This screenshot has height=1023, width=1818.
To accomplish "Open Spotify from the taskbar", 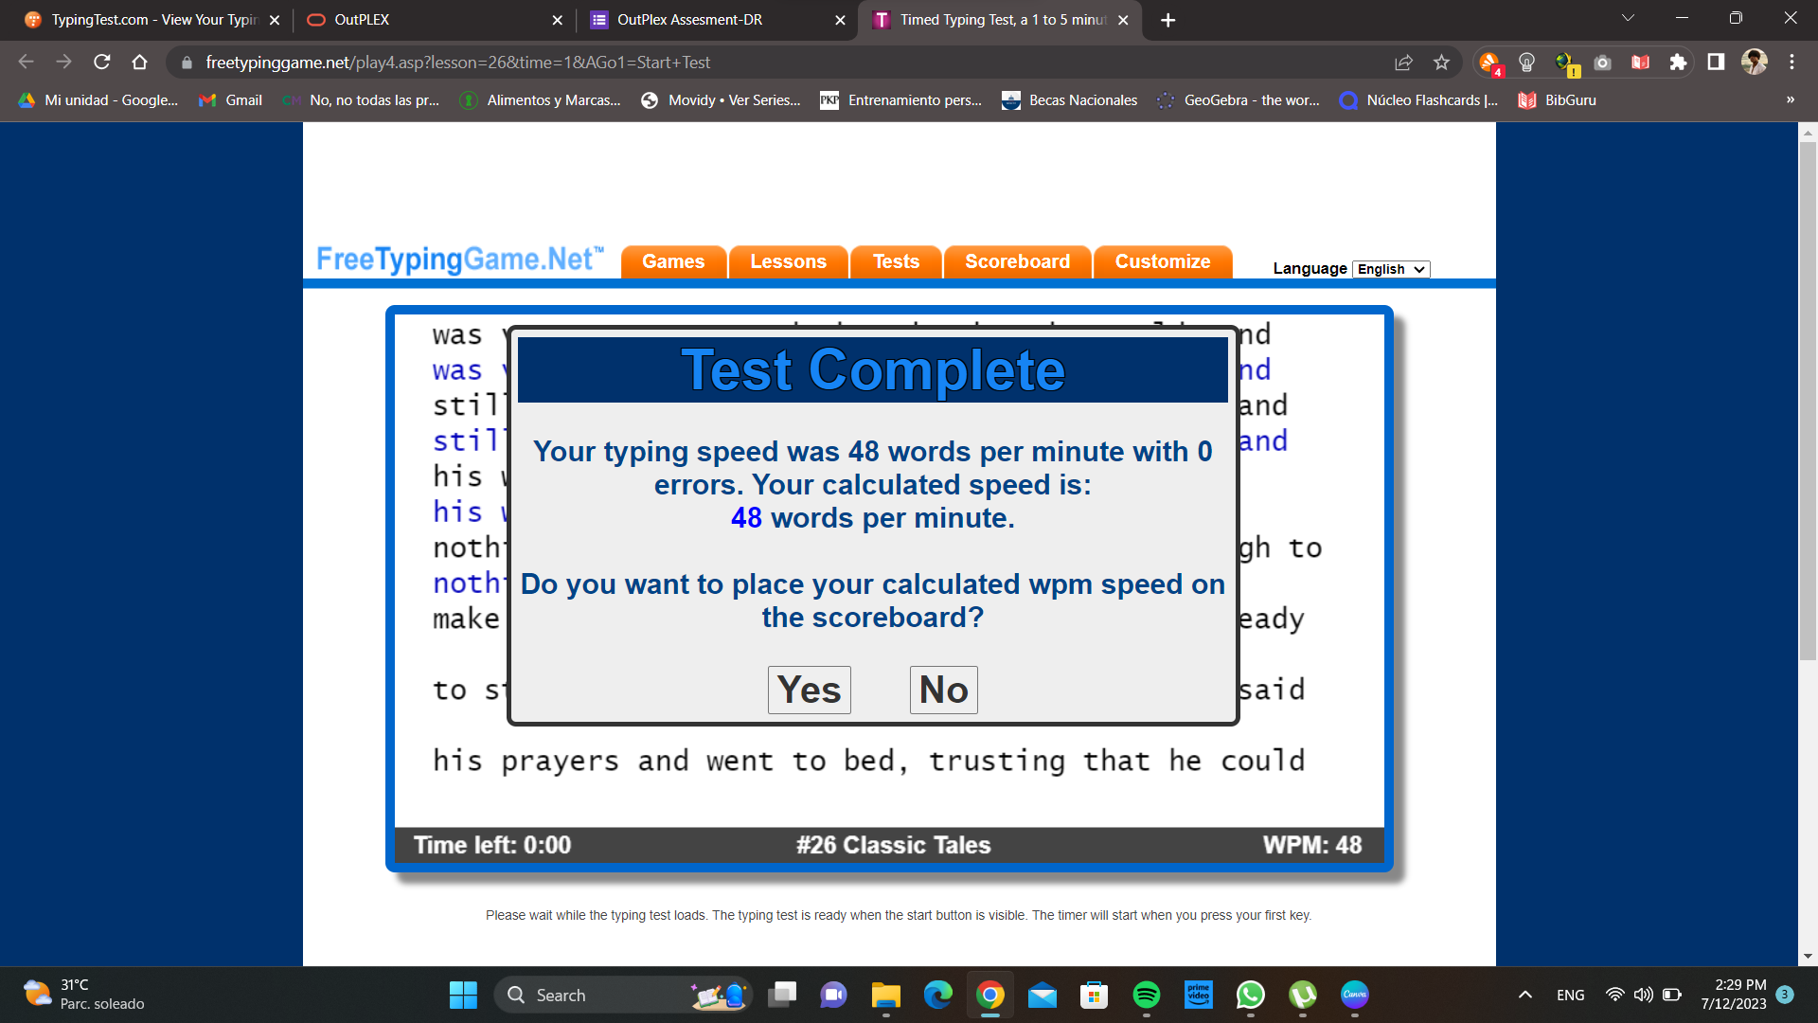I will (1146, 995).
